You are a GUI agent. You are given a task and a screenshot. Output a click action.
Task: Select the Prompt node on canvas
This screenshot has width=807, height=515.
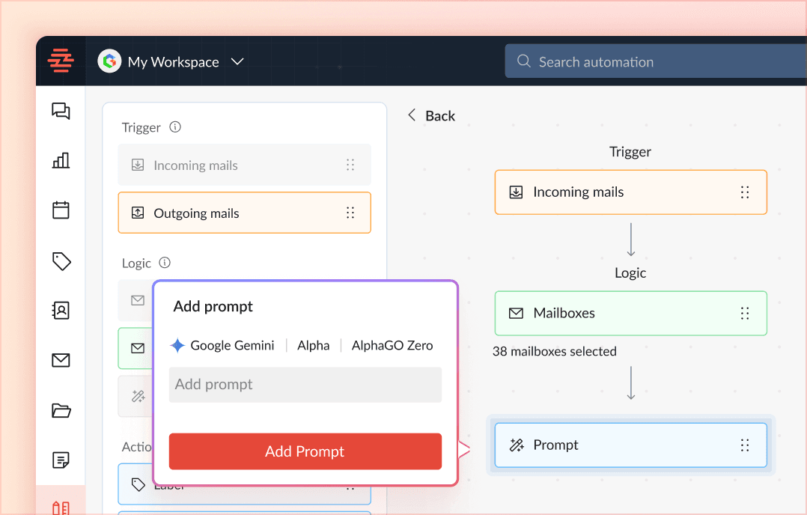tap(631, 445)
